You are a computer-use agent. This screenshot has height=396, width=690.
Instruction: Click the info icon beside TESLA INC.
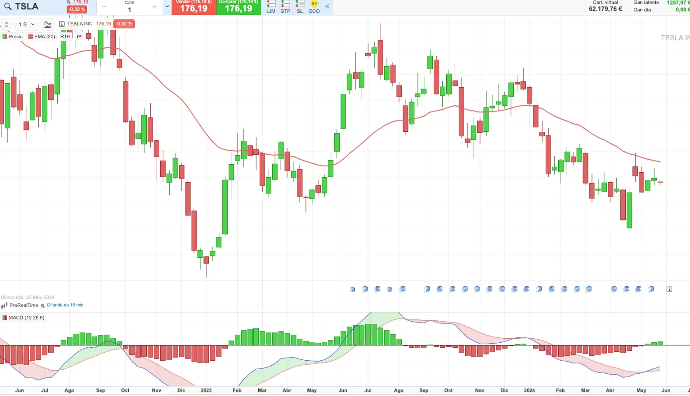(62, 24)
